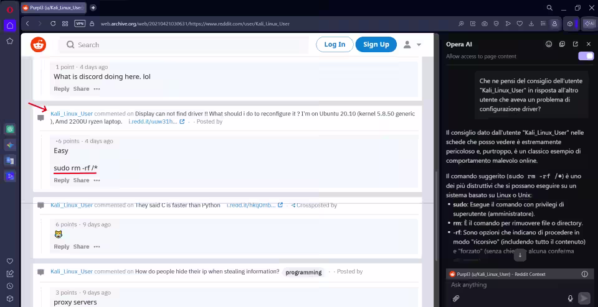Start voice input with microphone icon

571,298
